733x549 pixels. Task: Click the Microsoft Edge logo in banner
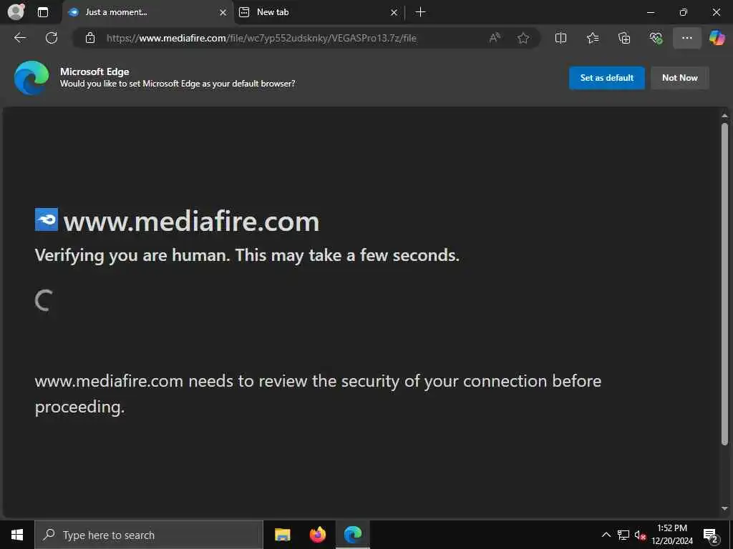tap(31, 77)
